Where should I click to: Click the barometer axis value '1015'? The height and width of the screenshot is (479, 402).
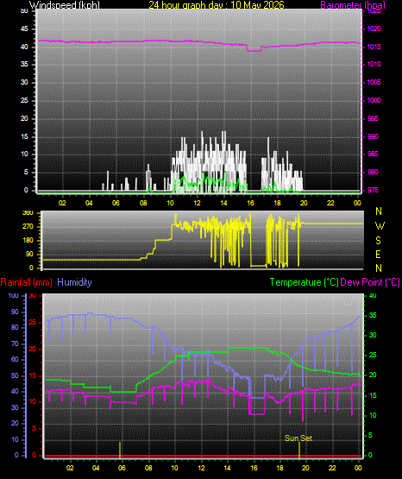[374, 47]
